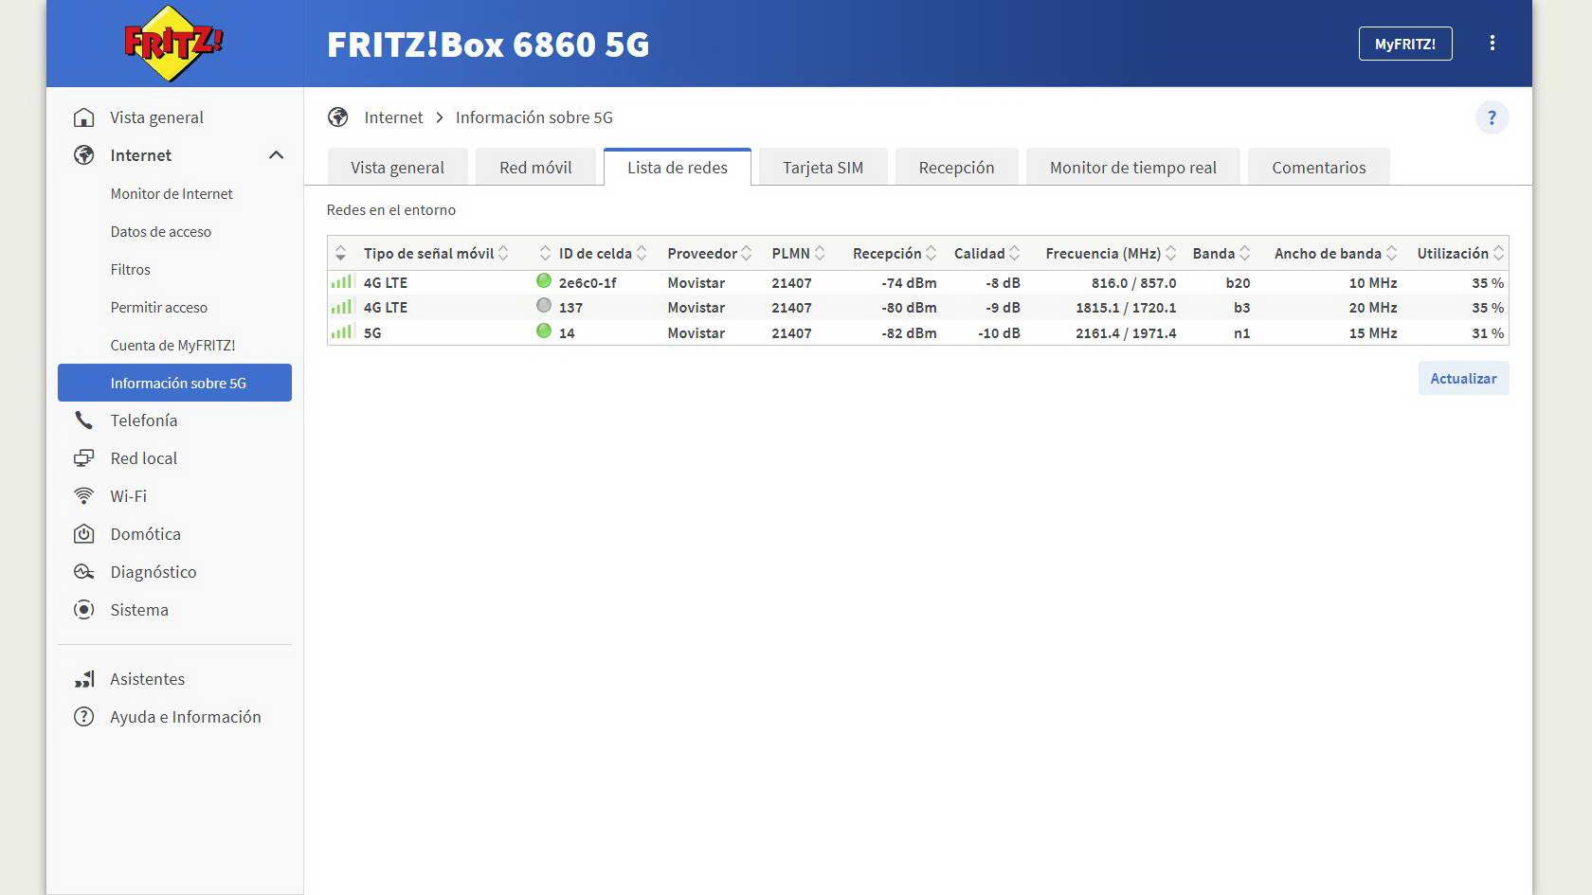Open the help question mark icon
This screenshot has height=895, width=1592.
(1492, 117)
